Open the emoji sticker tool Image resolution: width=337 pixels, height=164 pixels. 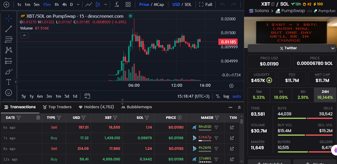pos(9,93)
